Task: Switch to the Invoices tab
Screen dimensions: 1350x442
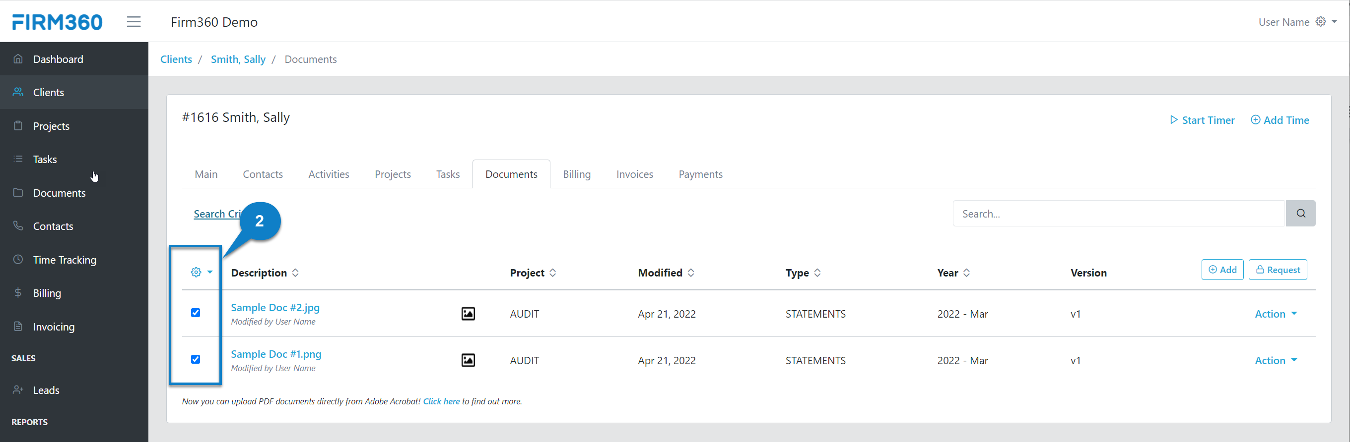Action: click(x=635, y=174)
